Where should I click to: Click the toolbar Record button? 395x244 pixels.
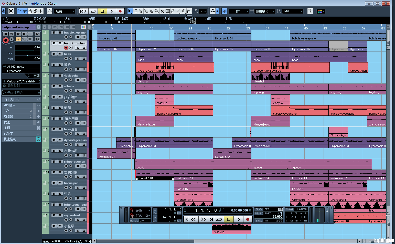120,11
